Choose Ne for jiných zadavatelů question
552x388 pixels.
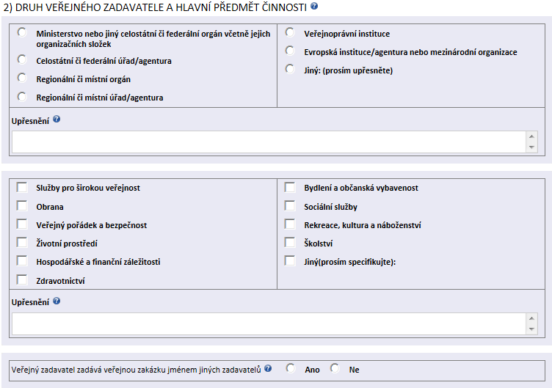click(335, 368)
